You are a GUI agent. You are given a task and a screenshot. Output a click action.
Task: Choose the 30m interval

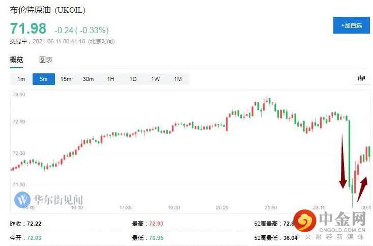(88, 79)
